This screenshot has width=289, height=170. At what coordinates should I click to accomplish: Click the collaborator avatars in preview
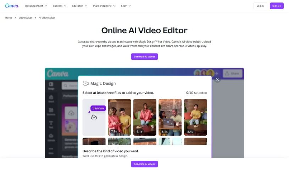(204, 73)
